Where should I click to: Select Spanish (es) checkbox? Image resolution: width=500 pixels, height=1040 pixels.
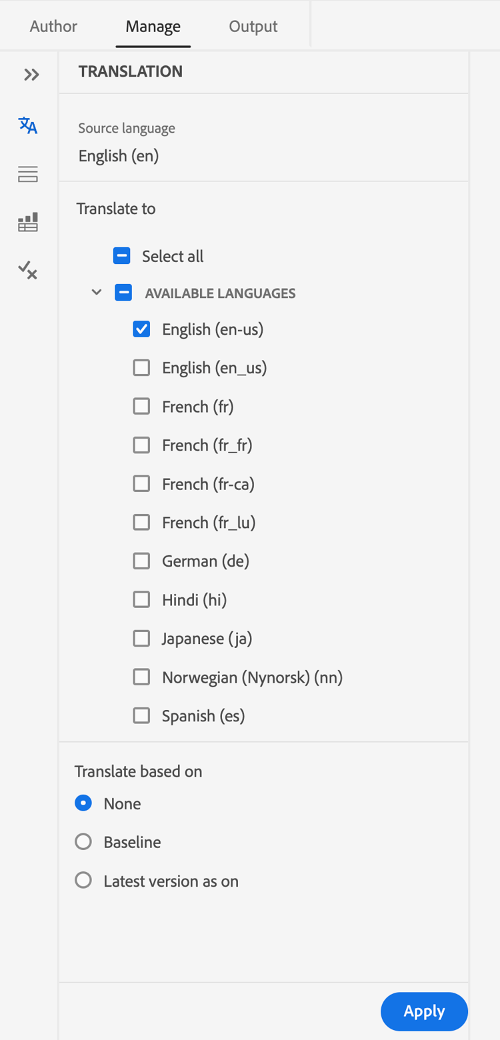(141, 715)
